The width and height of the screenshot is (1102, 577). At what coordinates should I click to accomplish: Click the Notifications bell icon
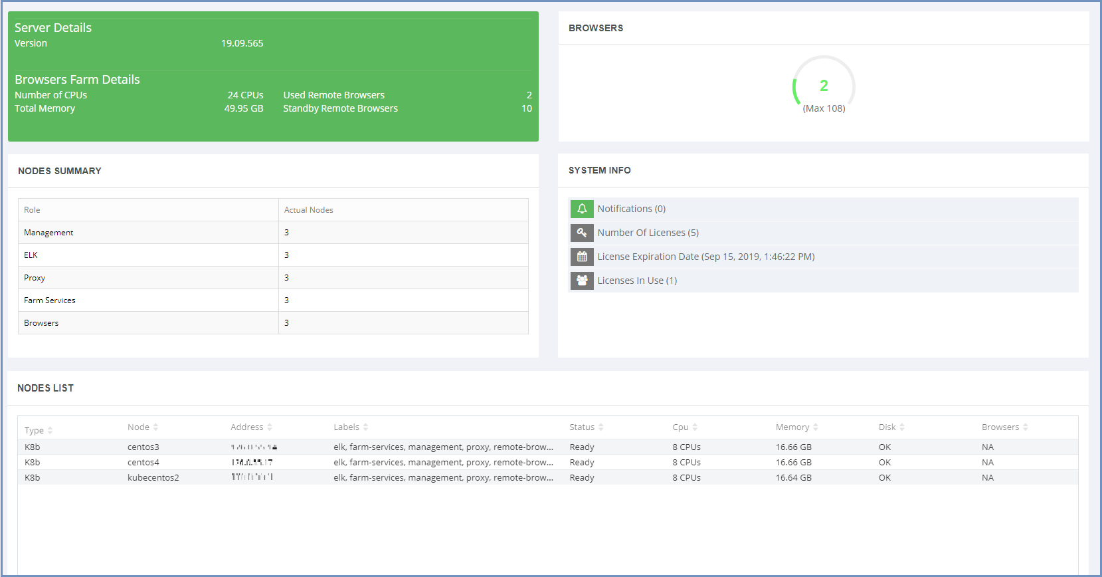pos(582,209)
